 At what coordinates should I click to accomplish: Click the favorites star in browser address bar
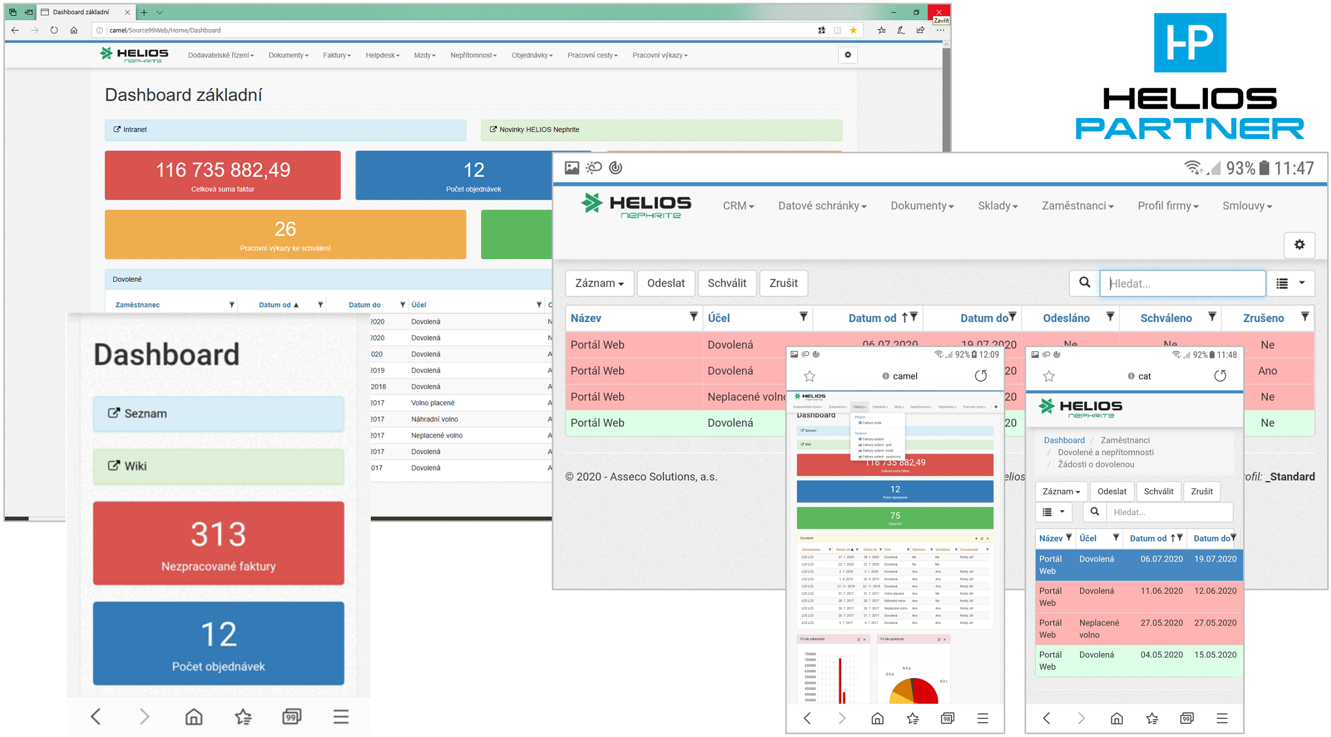point(853,30)
